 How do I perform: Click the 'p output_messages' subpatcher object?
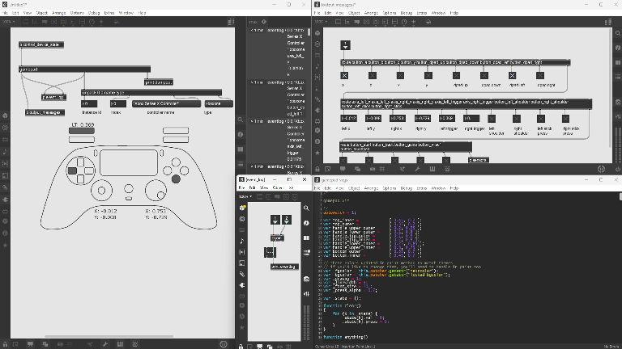click(45, 112)
